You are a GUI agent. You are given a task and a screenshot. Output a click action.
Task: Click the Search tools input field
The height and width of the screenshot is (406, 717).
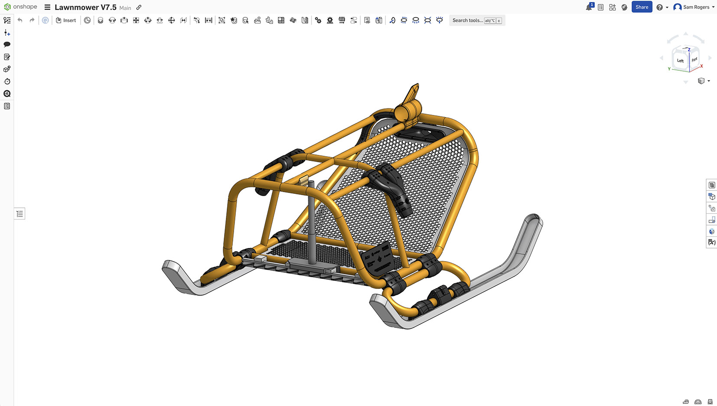[x=467, y=20]
